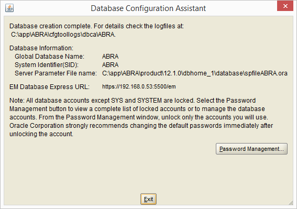Viewport: 297px width, 209px height.
Task: Click the Java icon in title bar
Action: (9, 8)
